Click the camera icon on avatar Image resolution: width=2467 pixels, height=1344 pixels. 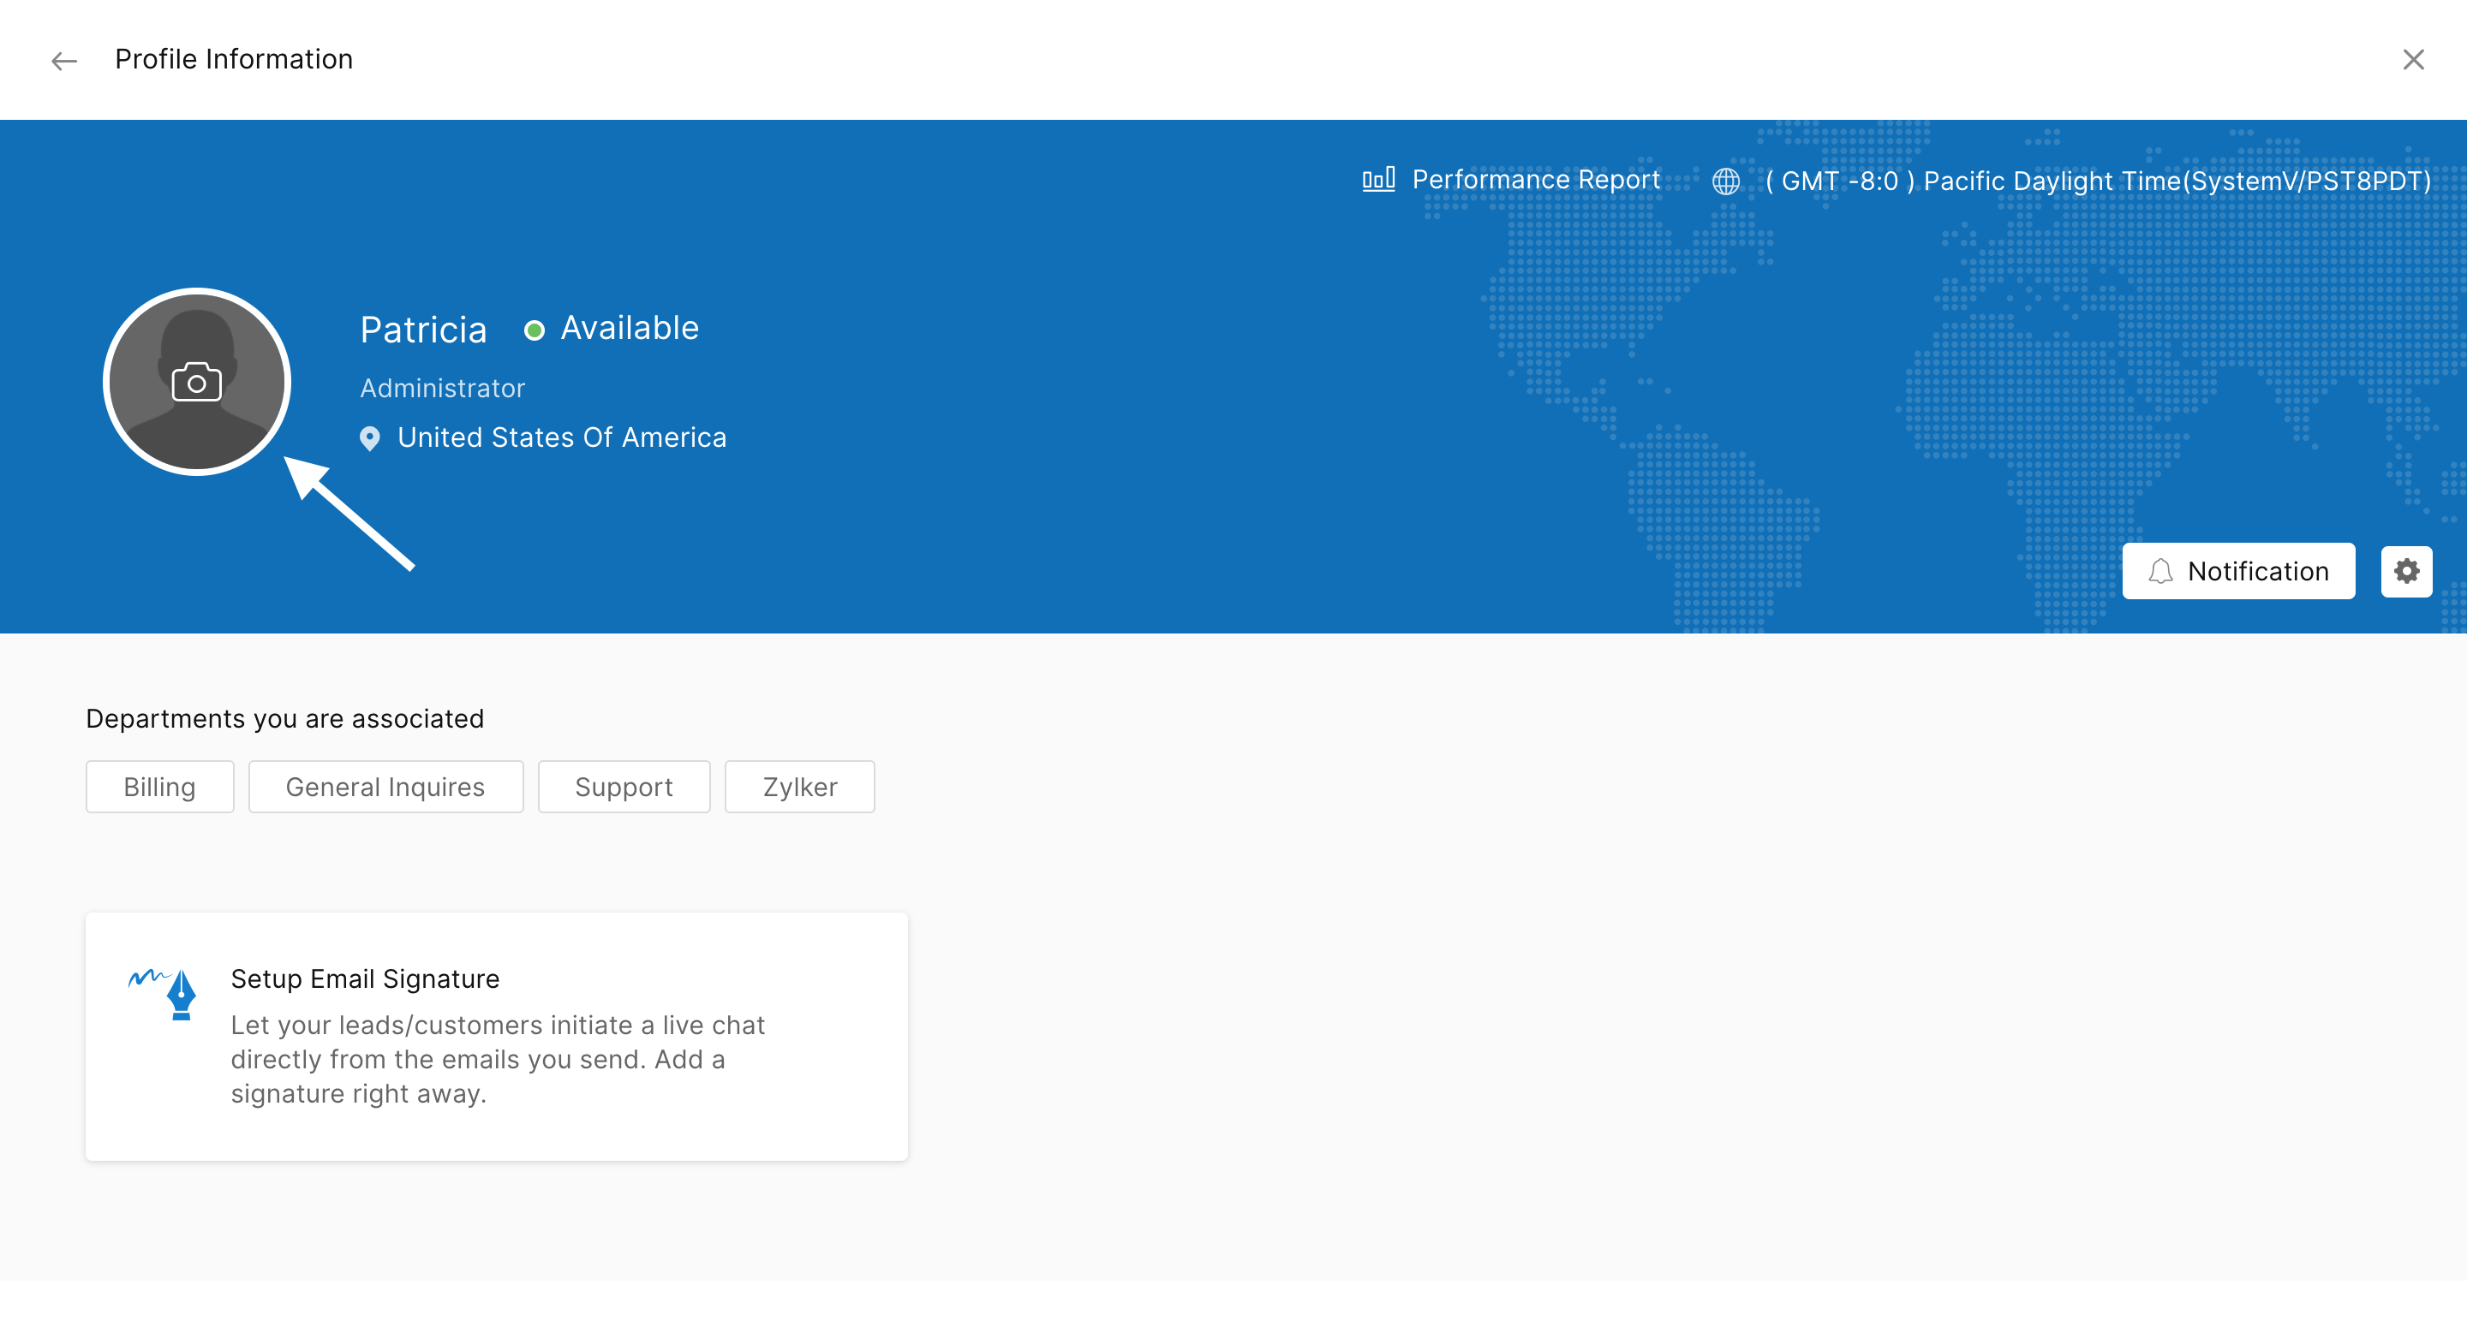point(196,382)
